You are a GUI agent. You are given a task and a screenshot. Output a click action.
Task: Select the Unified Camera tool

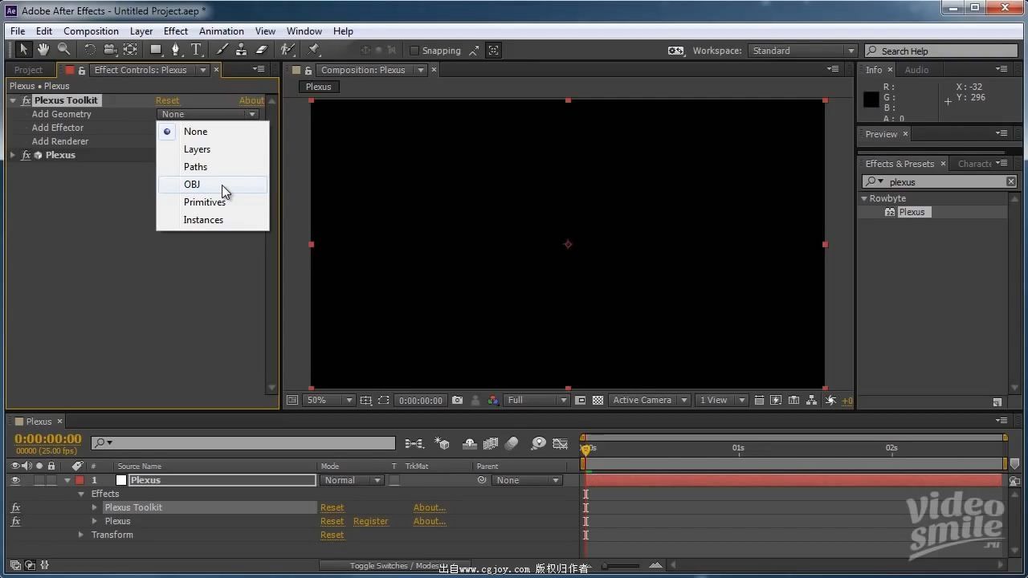pyautogui.click(x=110, y=50)
